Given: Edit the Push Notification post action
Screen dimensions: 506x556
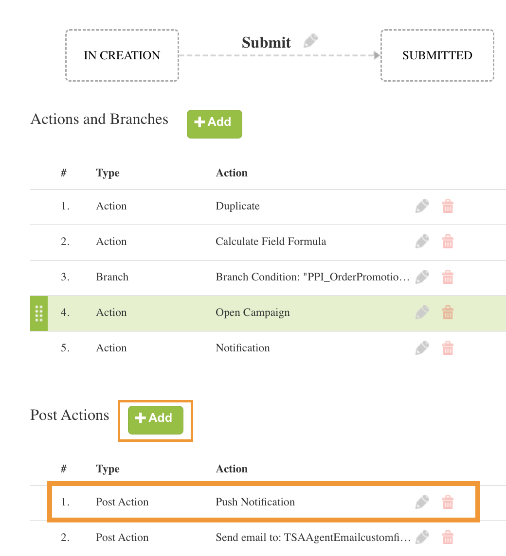Looking at the screenshot, I should [422, 502].
